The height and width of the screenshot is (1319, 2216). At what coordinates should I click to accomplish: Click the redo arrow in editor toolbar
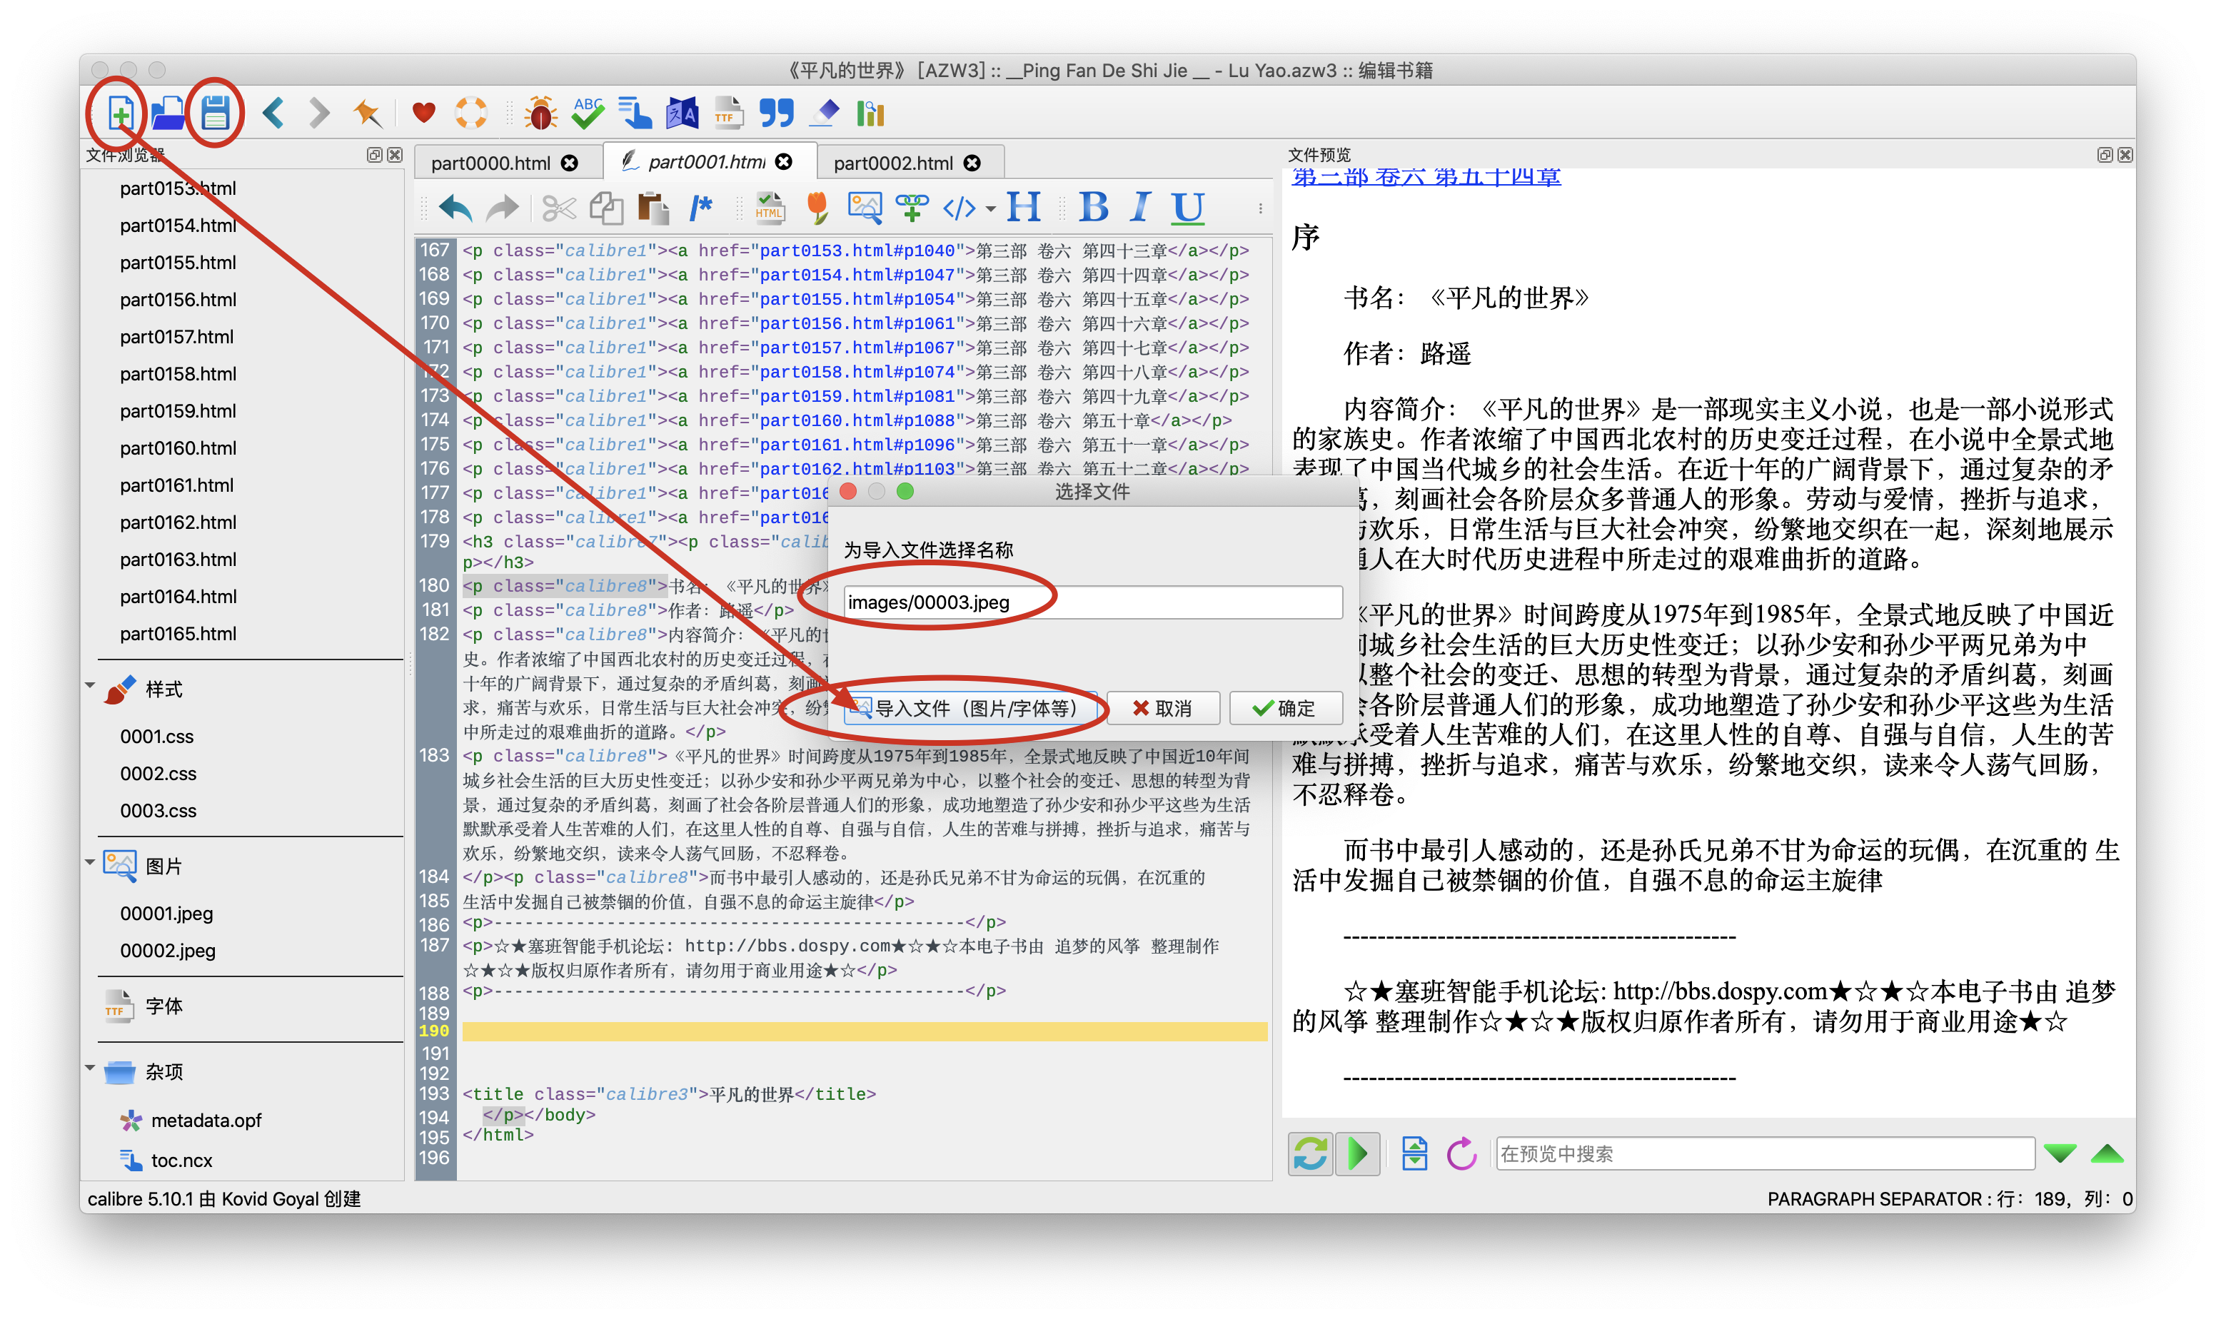click(x=503, y=209)
